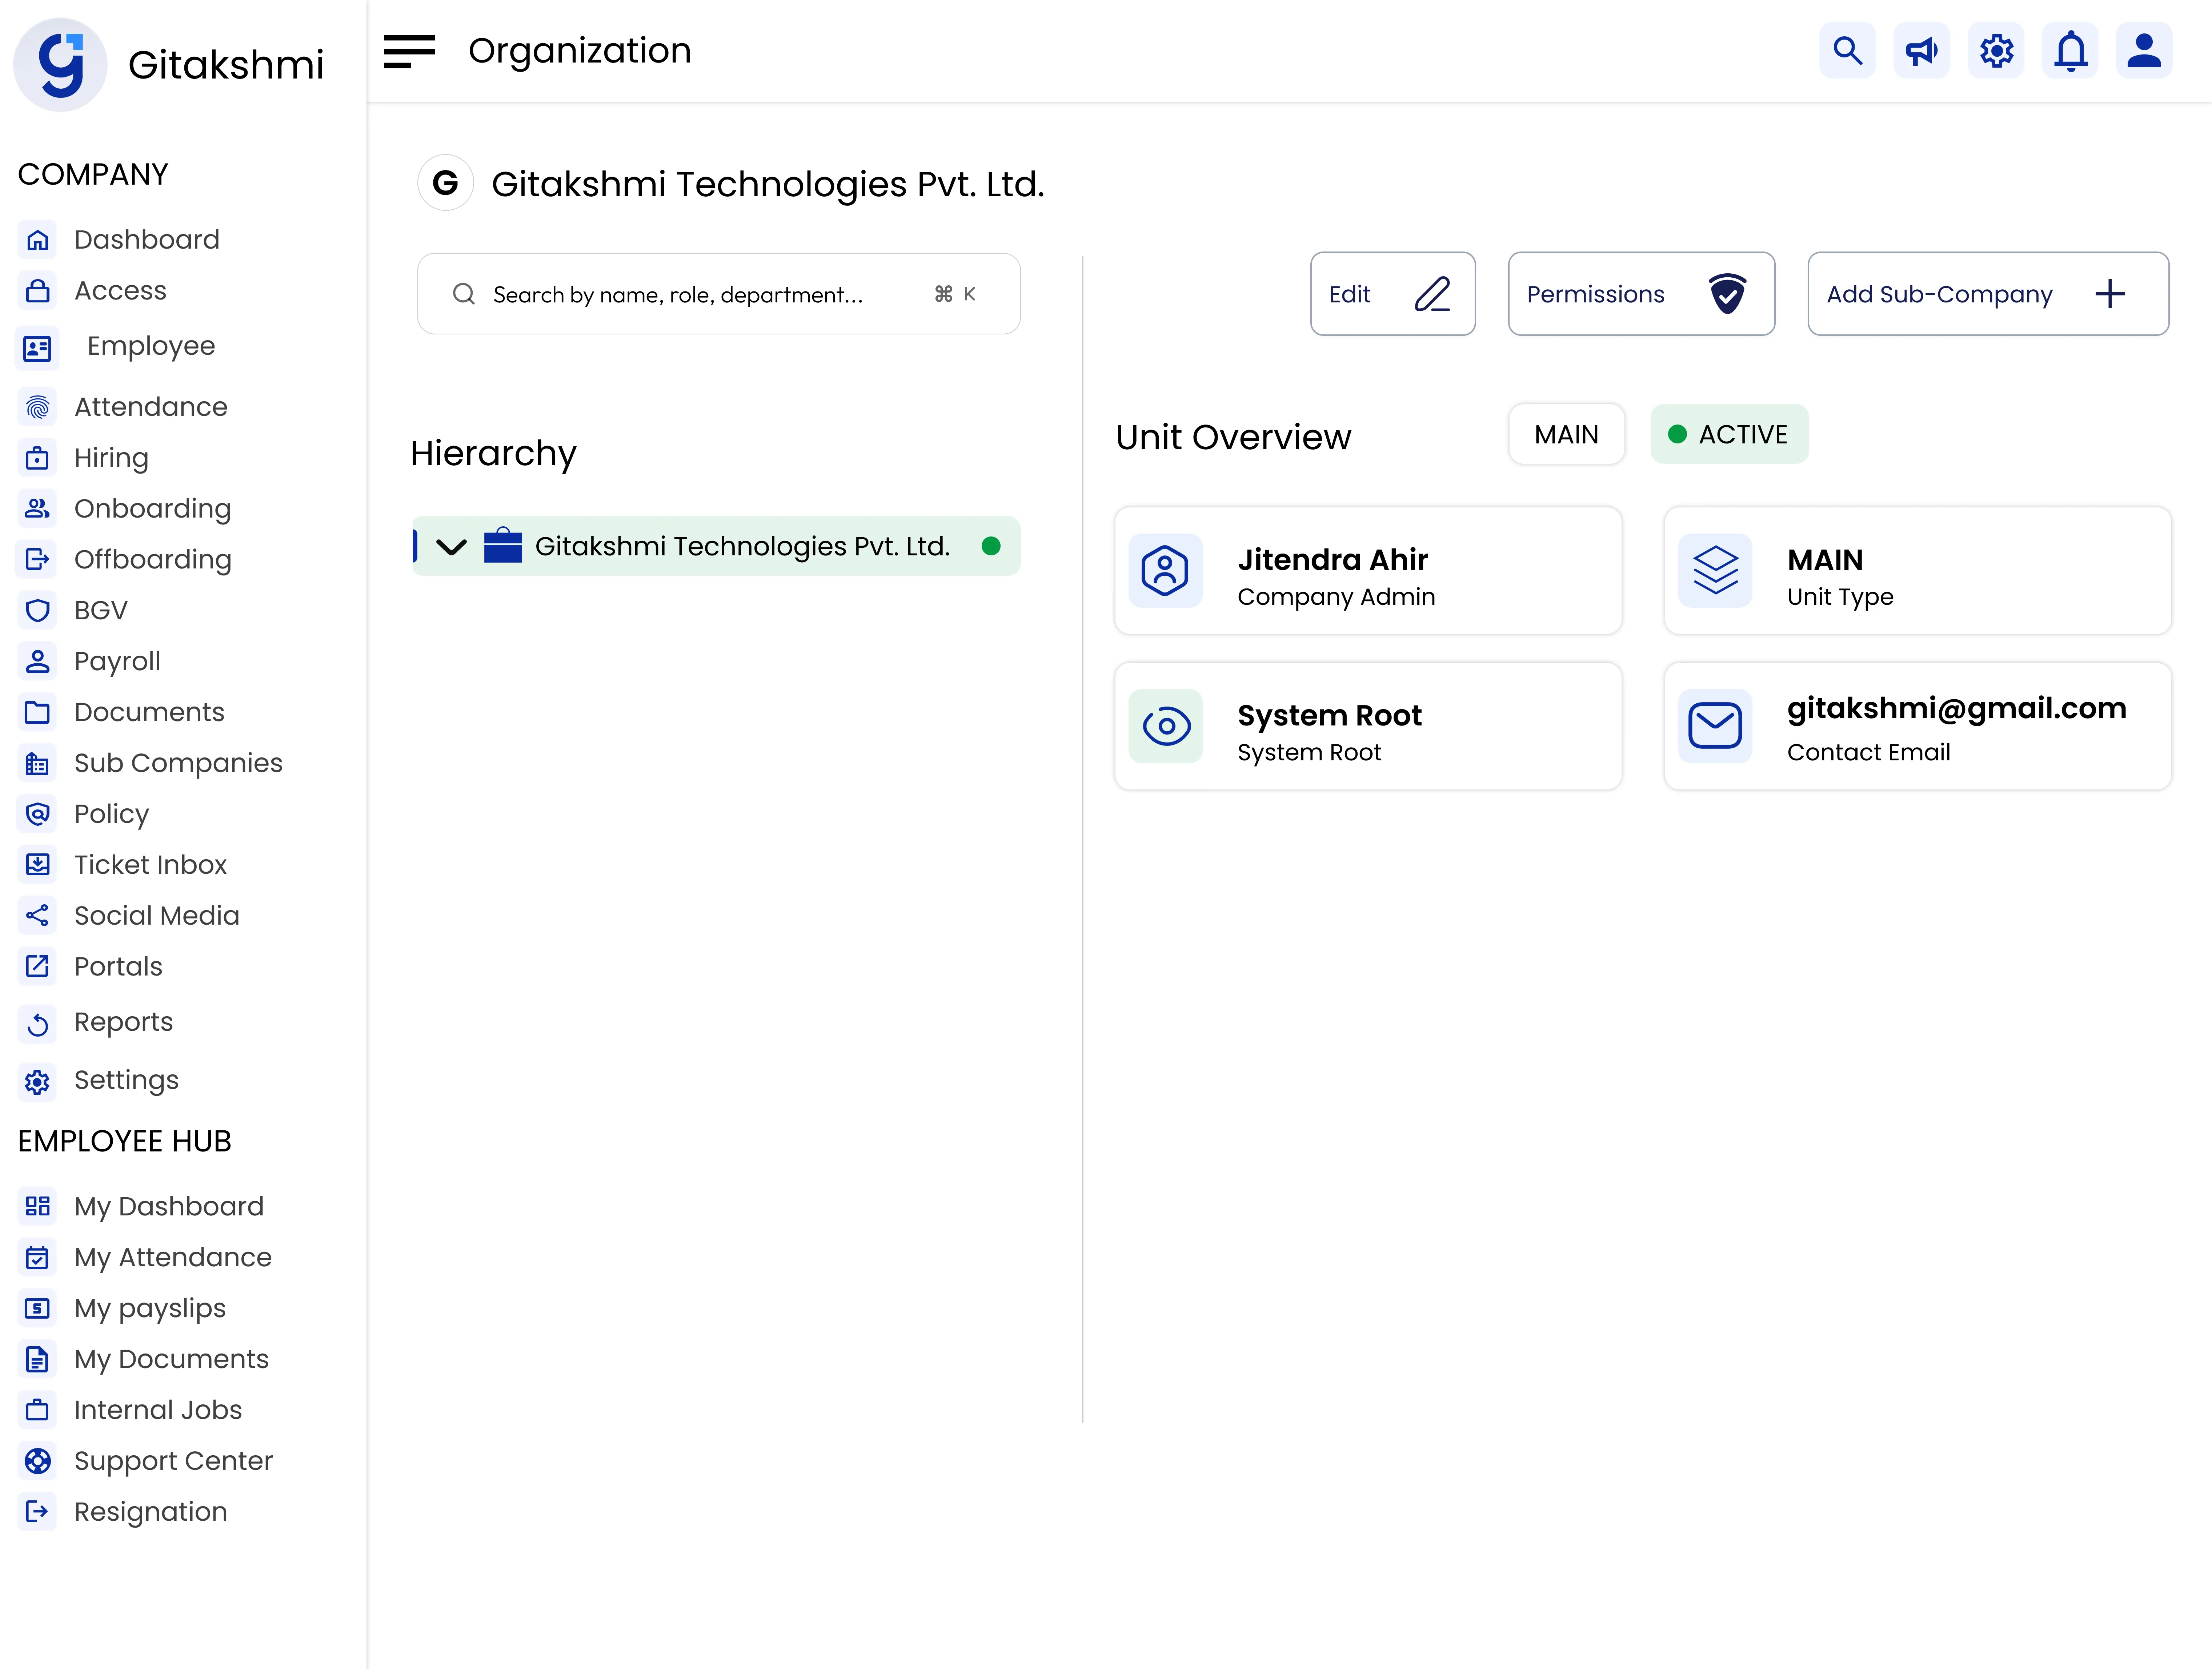Viewport: 2212px width, 1669px height.
Task: Click the Hiring briefcase icon
Action: [37, 458]
